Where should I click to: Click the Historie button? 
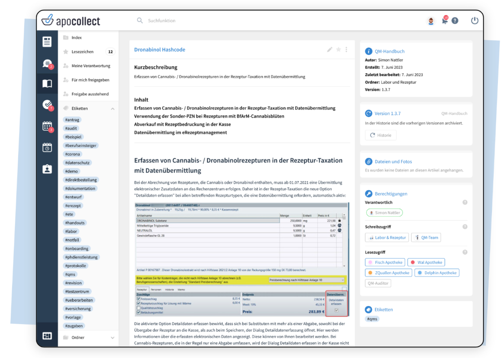coord(380,135)
